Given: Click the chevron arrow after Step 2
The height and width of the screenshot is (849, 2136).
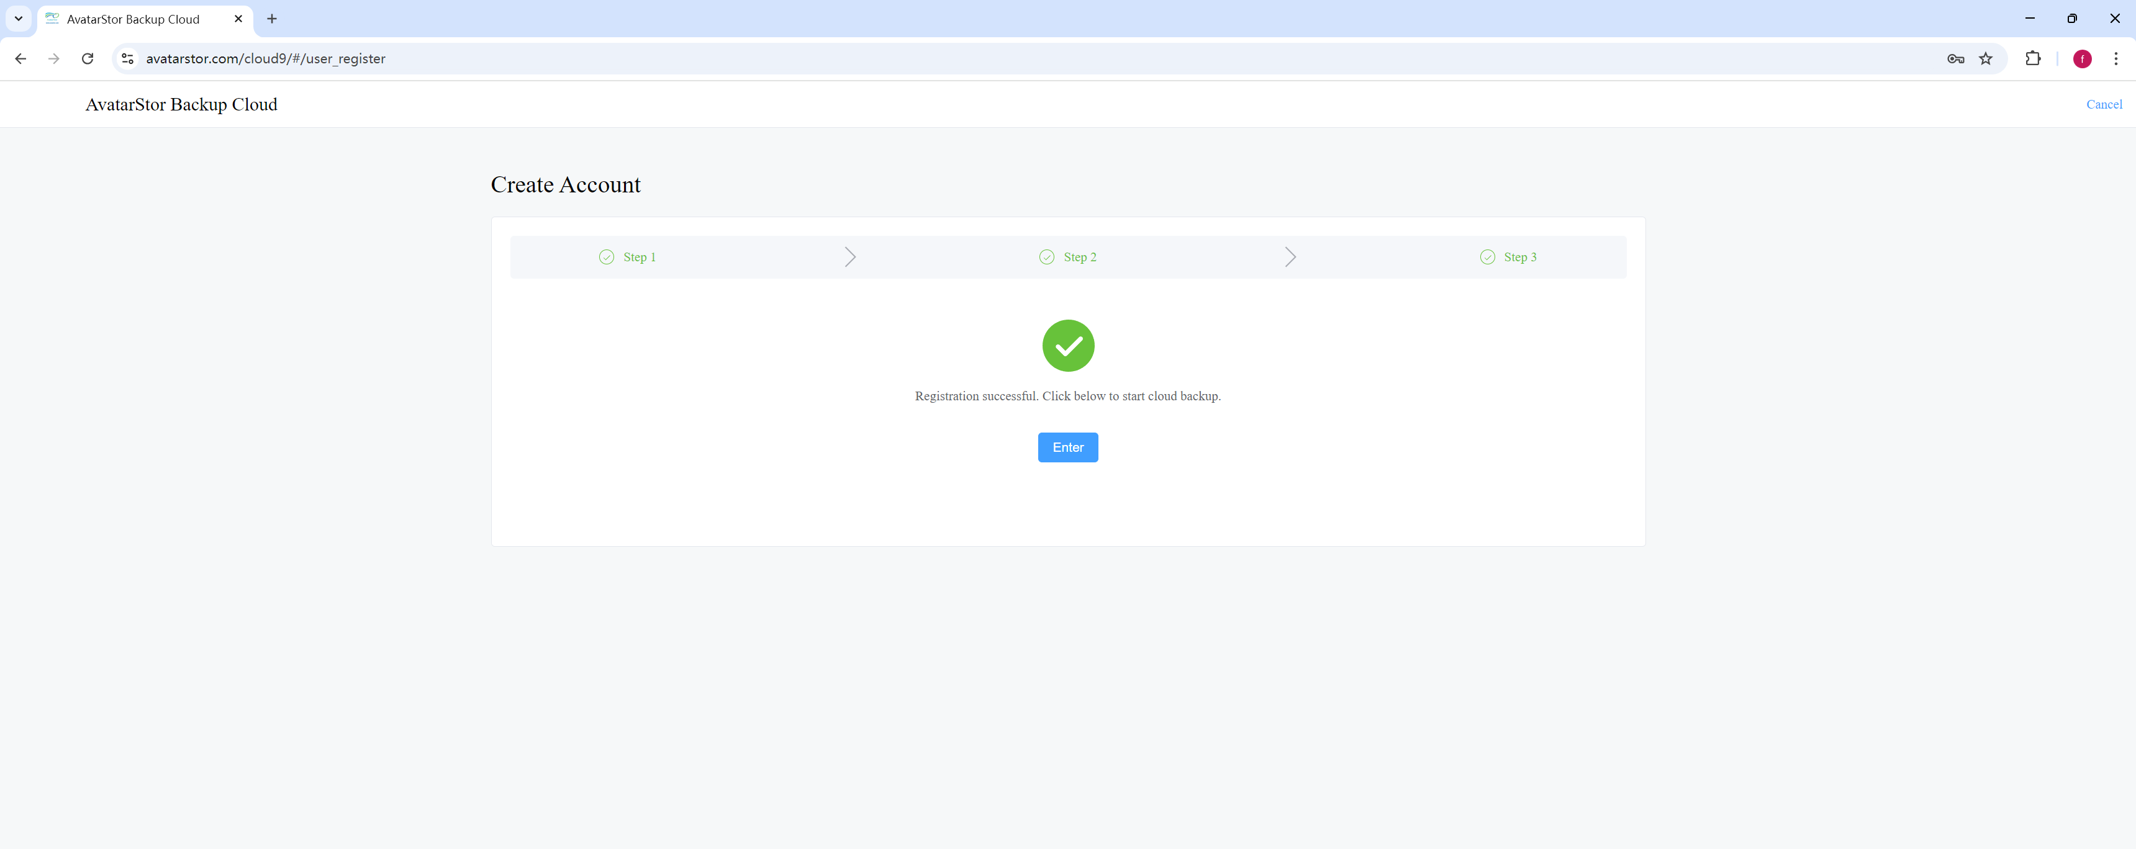Looking at the screenshot, I should coord(1290,257).
